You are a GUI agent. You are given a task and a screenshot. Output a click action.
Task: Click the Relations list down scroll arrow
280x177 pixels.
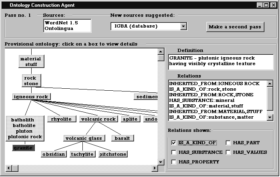pyautogui.click(x=270, y=117)
